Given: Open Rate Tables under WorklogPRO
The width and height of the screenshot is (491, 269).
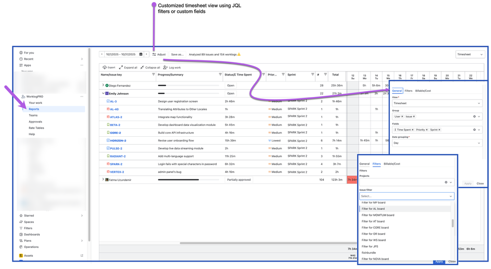Looking at the screenshot, I should pos(36,128).
